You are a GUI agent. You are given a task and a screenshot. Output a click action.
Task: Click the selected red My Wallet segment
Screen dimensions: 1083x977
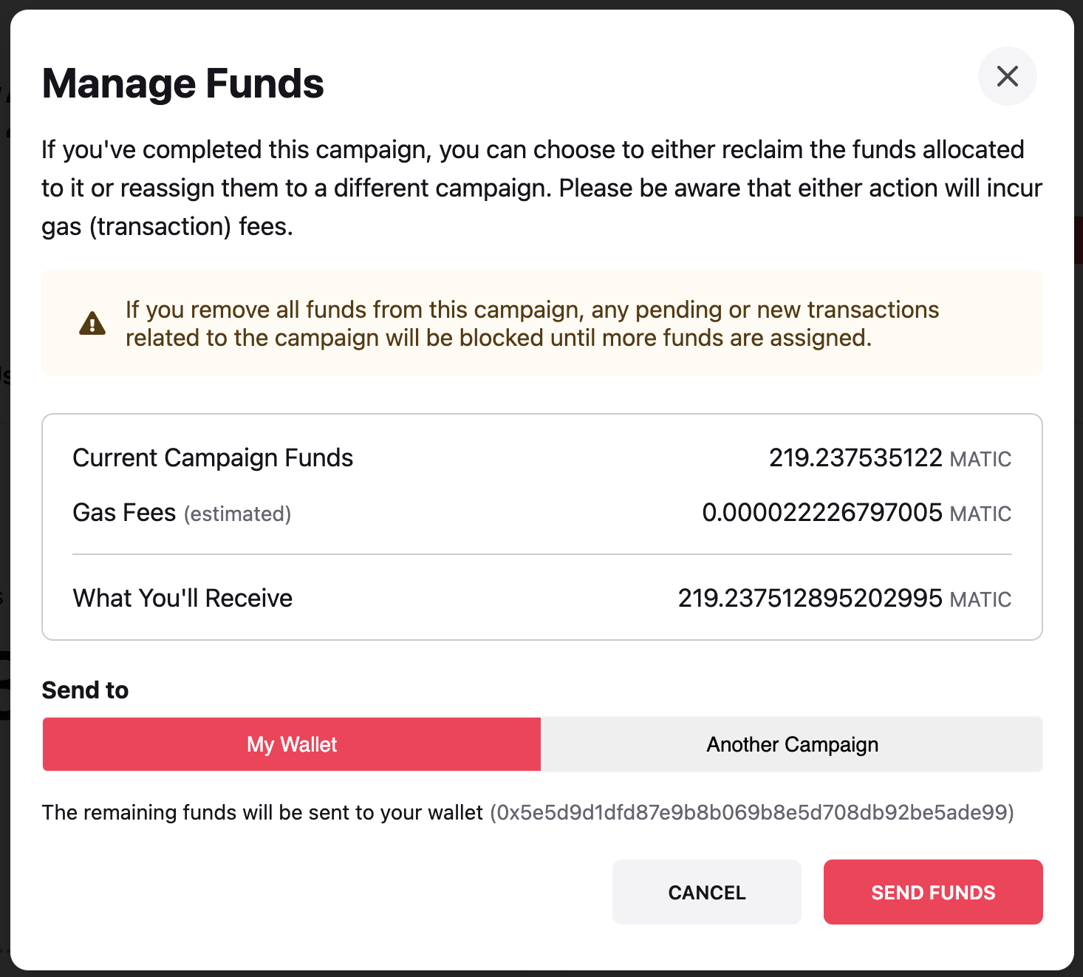(x=291, y=744)
